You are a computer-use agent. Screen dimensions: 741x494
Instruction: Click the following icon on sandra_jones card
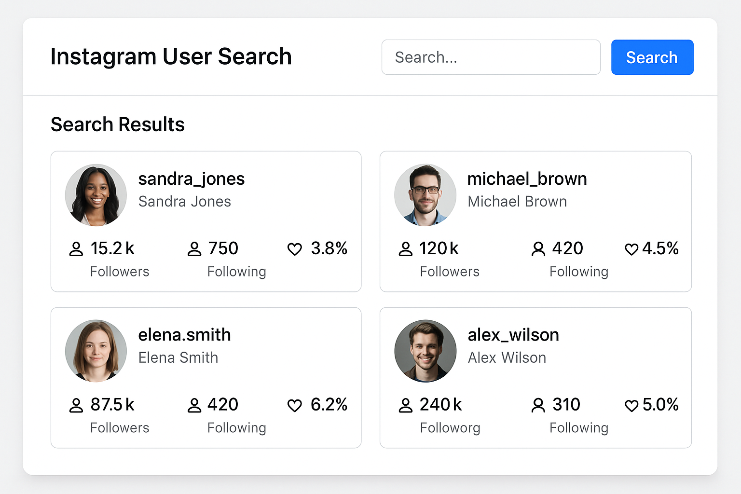[194, 249]
